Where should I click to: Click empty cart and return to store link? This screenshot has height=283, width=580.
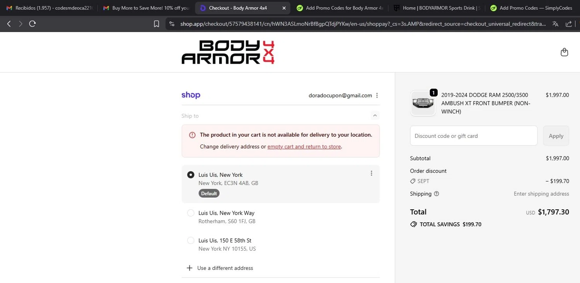304,147
